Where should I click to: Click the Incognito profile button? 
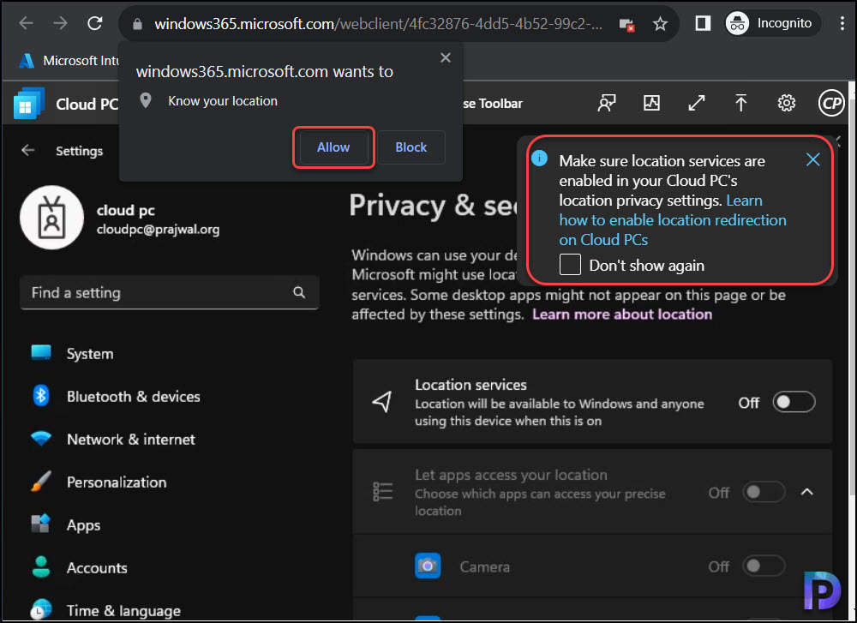(772, 23)
